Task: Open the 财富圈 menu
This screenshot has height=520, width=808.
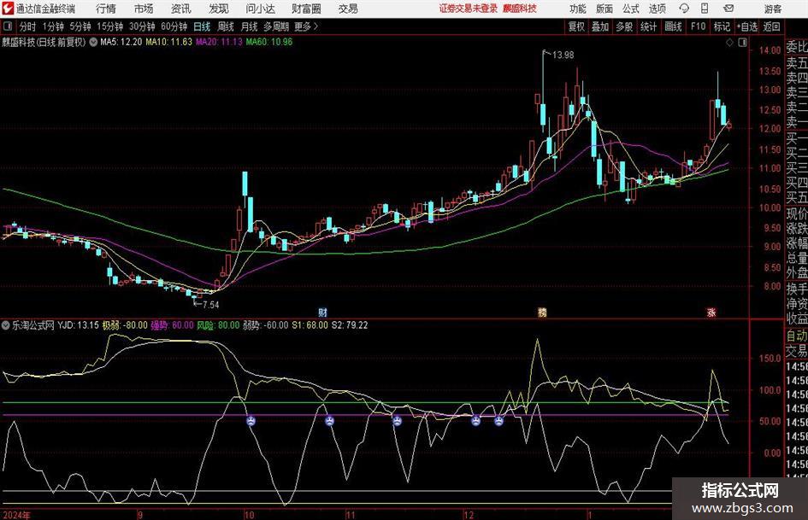Action: tap(306, 9)
